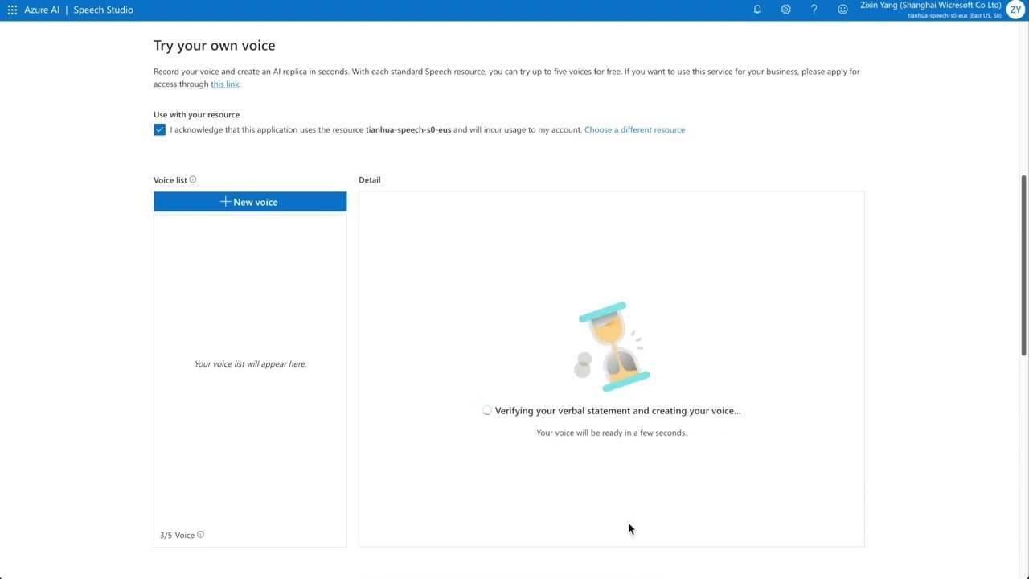Screen dimensions: 1029x579
Task: Click the page vertical scrollbar thumb
Action: click(x=1024, y=265)
